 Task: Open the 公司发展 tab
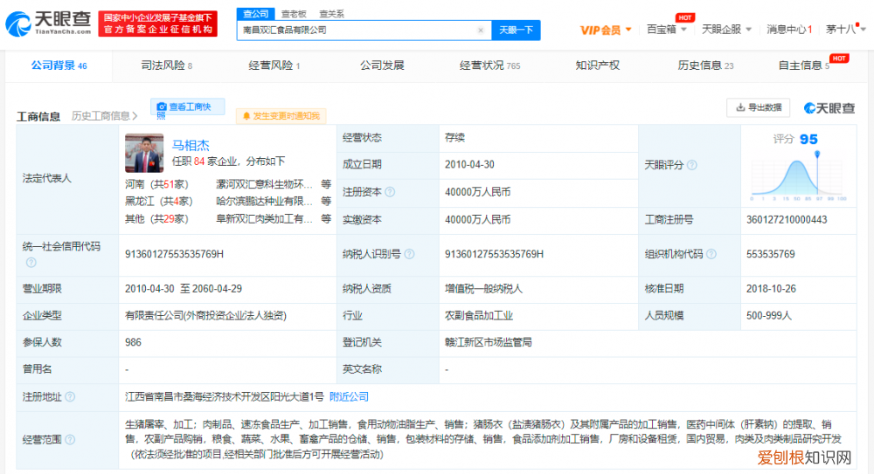point(382,65)
